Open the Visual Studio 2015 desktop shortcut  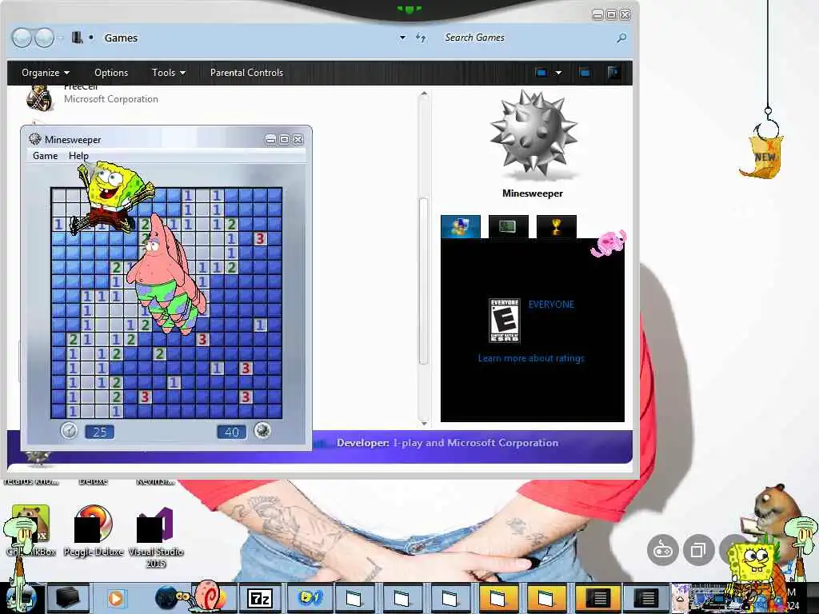[x=156, y=536]
